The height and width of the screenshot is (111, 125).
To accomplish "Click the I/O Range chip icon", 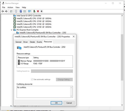I will 19,64.
